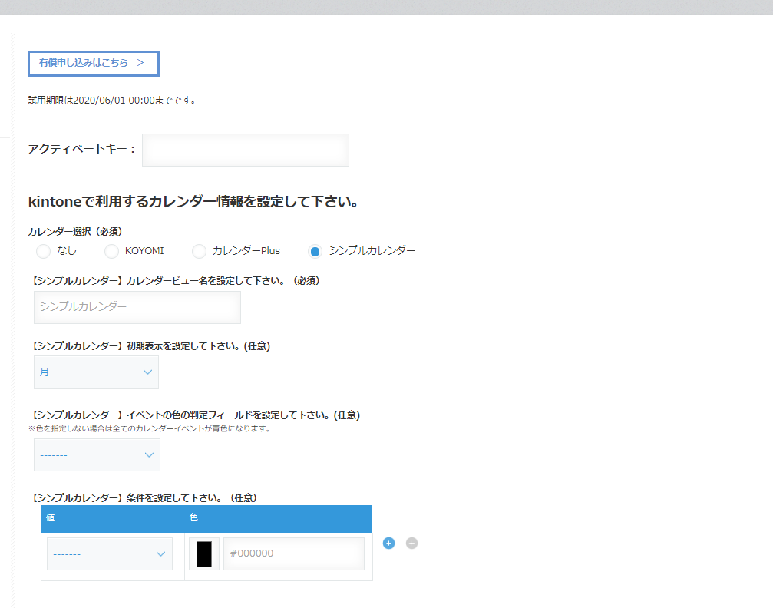Click the #000000 color code field
Viewport: 773px width, 608px height.
point(294,553)
